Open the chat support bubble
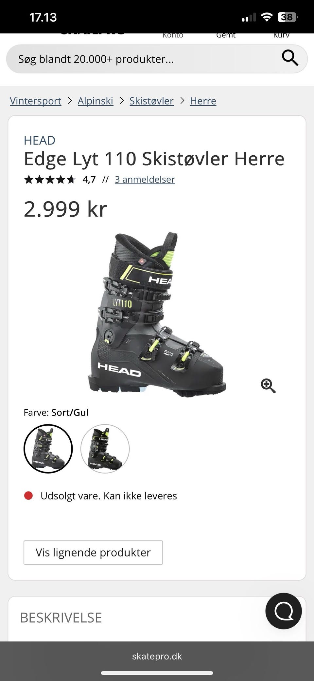This screenshot has height=681, width=314. click(x=284, y=611)
